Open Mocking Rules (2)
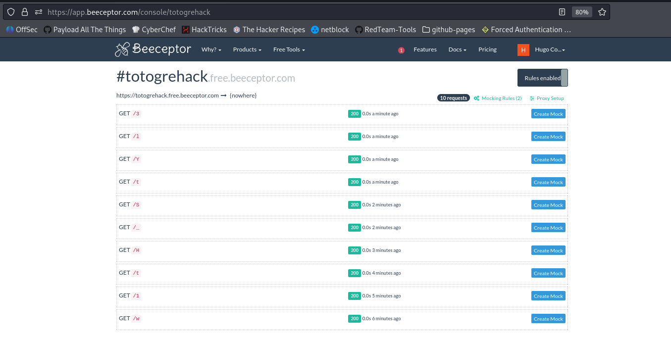 [x=498, y=98]
